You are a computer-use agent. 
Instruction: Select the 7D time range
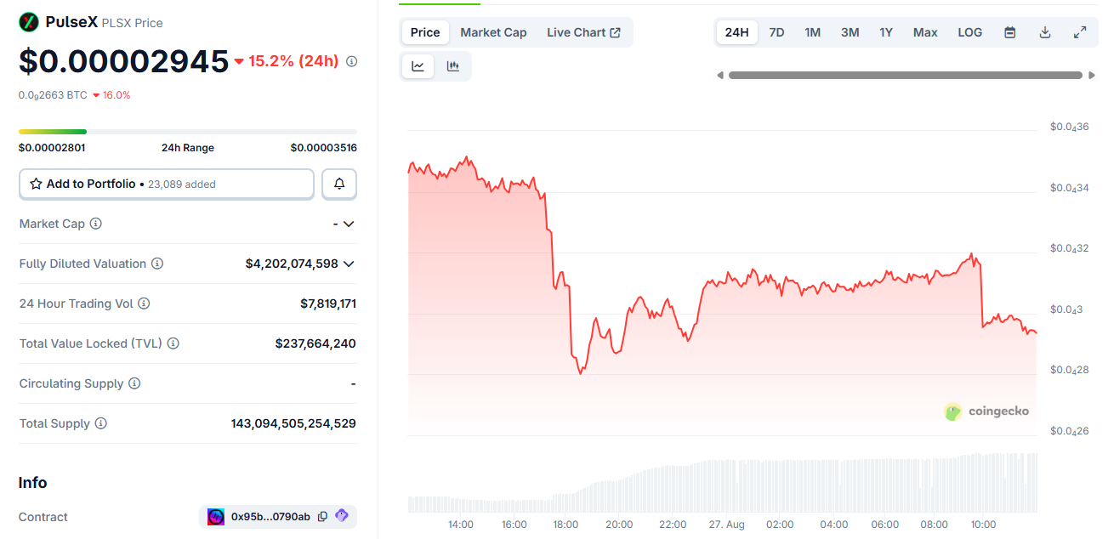(x=776, y=32)
